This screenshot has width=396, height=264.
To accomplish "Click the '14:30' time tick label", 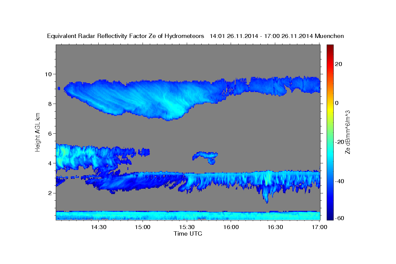I will point(98,227).
